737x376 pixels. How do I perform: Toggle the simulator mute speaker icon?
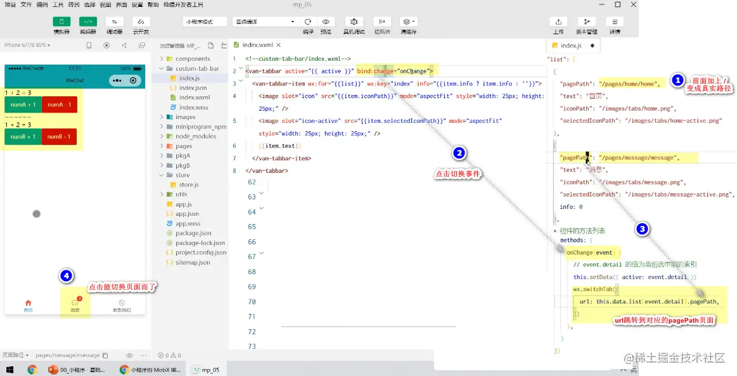(124, 45)
